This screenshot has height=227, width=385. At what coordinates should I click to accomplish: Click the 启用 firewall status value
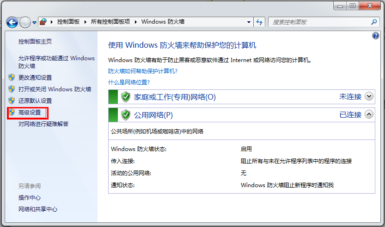[246, 149]
